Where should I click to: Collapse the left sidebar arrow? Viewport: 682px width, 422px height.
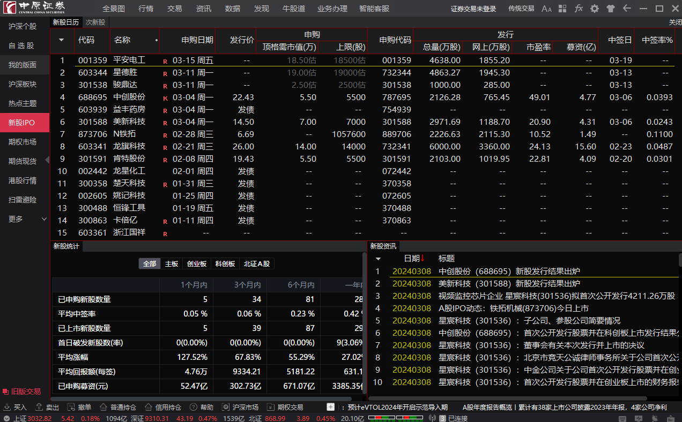tap(47, 160)
